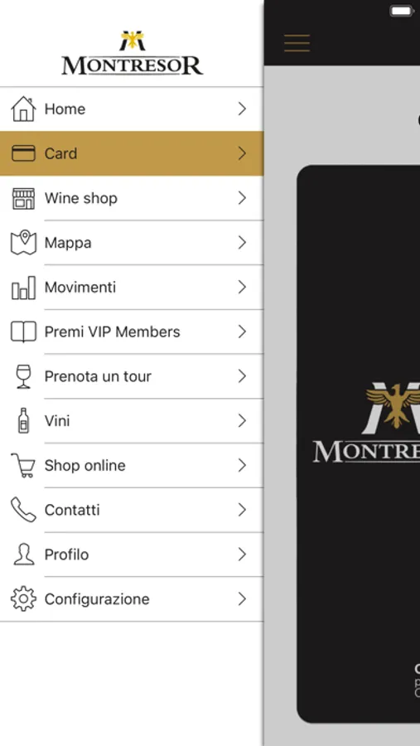Tap the storefront icon for Wine shop

click(23, 198)
